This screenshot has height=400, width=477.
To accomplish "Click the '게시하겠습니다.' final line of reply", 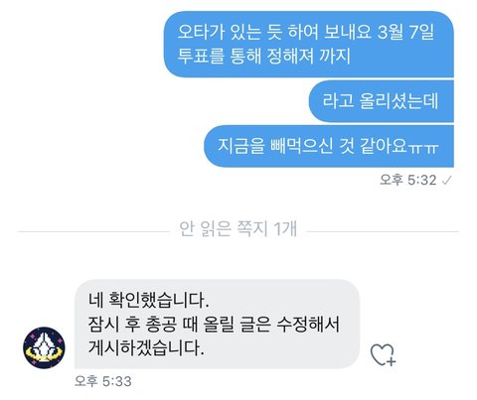I will pyautogui.click(x=146, y=347).
